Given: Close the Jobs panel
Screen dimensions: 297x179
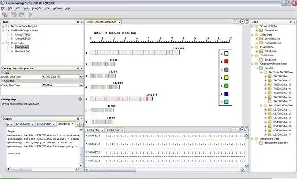Looking at the screenshot, I should click(x=82, y=22).
